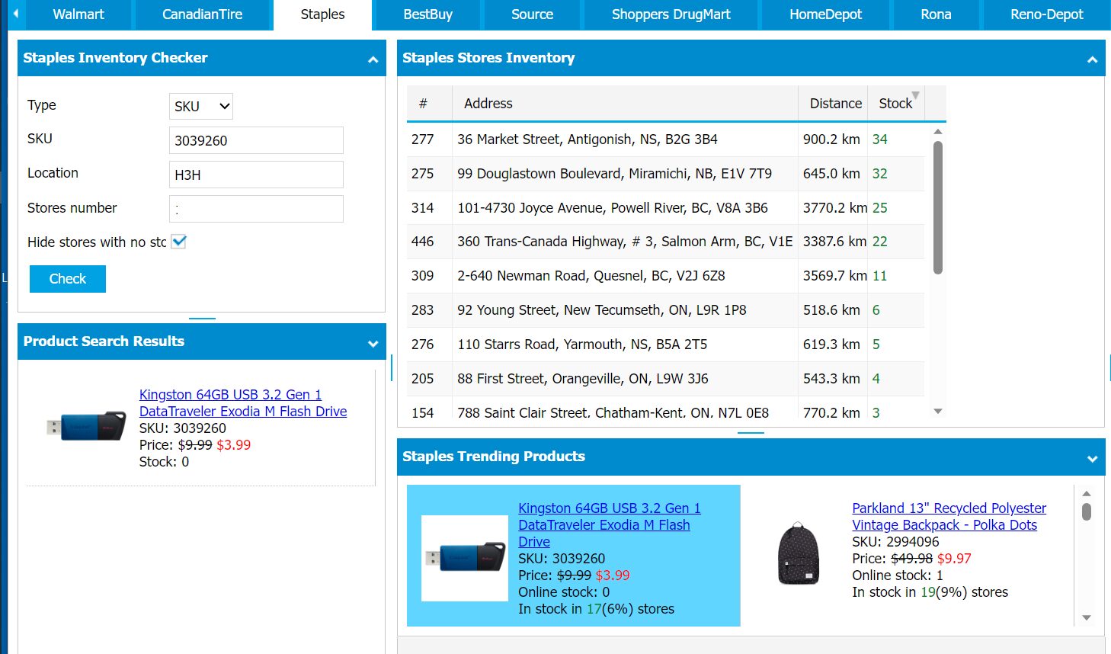This screenshot has height=654, width=1111.
Task: Click the Stores number input field
Action: point(256,209)
